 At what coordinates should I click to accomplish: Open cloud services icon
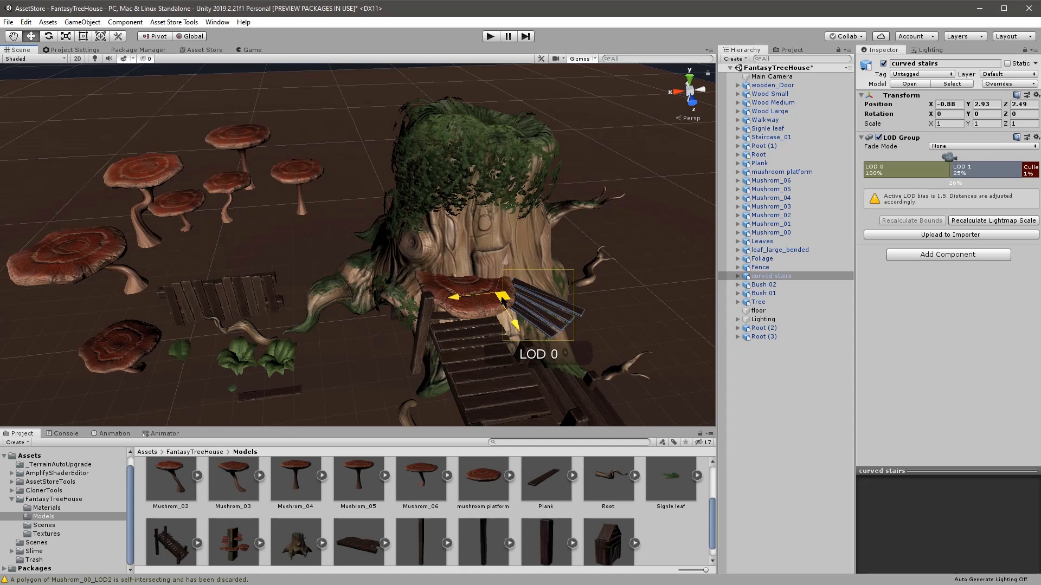coord(881,36)
